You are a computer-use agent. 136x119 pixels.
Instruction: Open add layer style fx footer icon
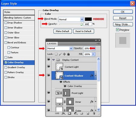pos(63,114)
